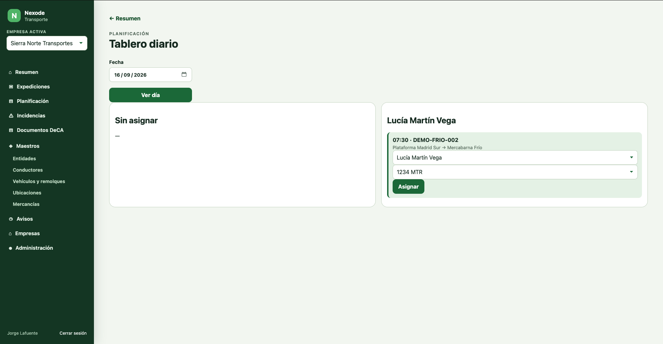Image resolution: width=663 pixels, height=344 pixels.
Task: Open the Avisos section
Action: pyautogui.click(x=25, y=219)
